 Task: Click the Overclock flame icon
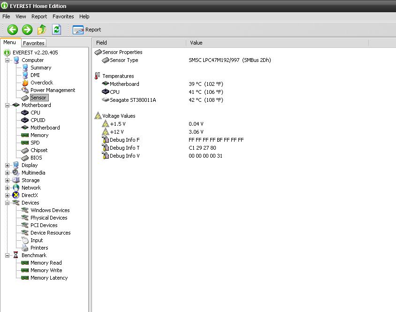(25, 83)
